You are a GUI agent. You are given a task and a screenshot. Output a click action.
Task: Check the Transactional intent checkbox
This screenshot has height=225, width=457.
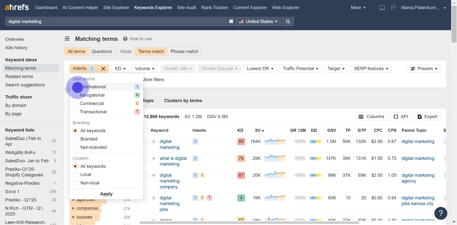click(75, 112)
